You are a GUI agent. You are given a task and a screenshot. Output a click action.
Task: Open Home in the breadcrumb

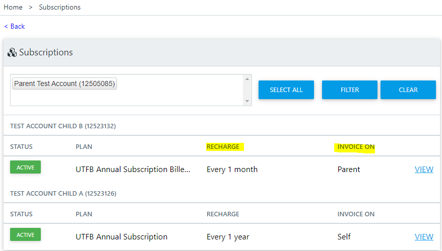click(x=13, y=8)
